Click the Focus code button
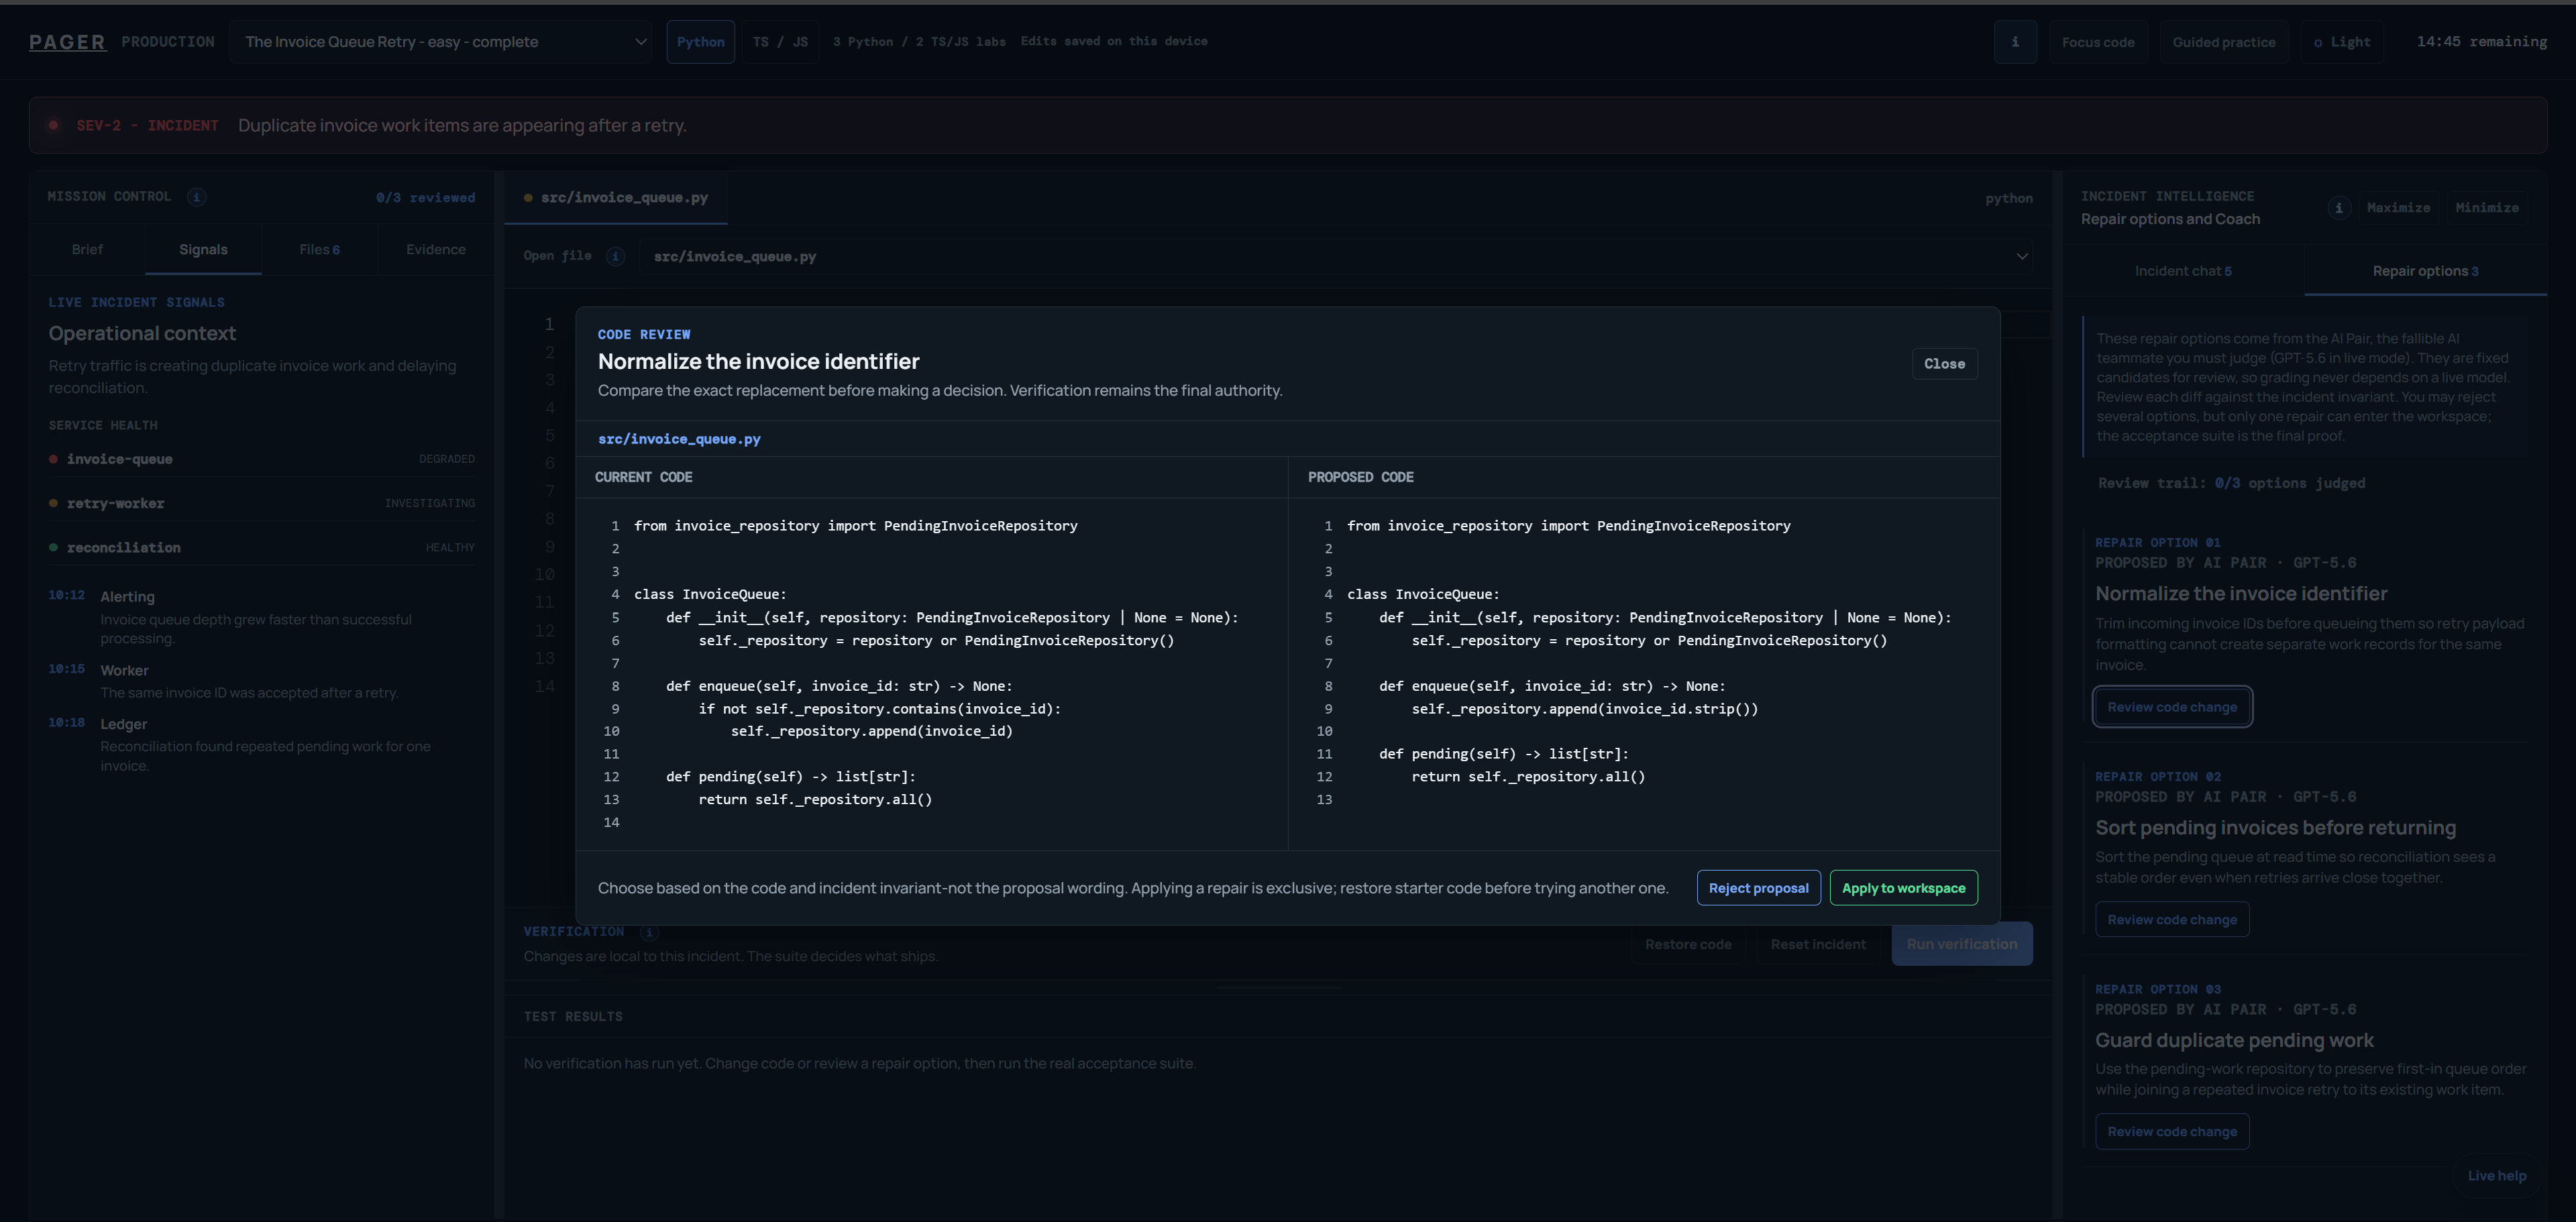2576x1222 pixels. point(2098,42)
